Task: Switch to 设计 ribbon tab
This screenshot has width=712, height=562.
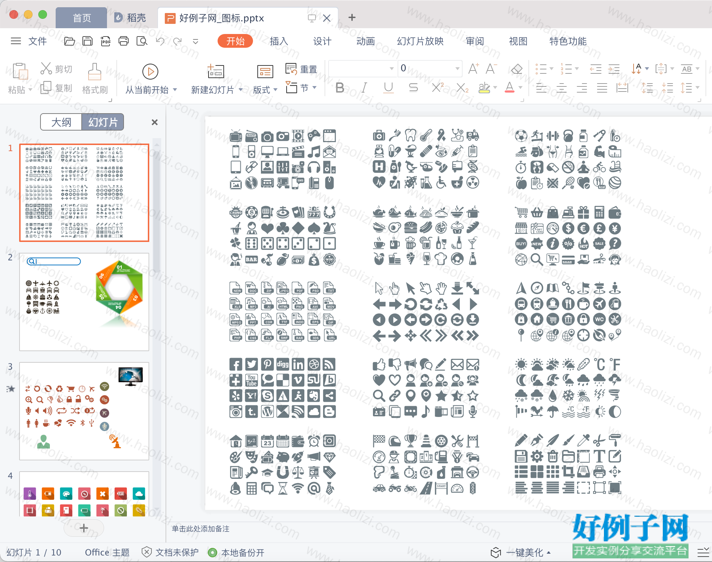Action: (322, 41)
